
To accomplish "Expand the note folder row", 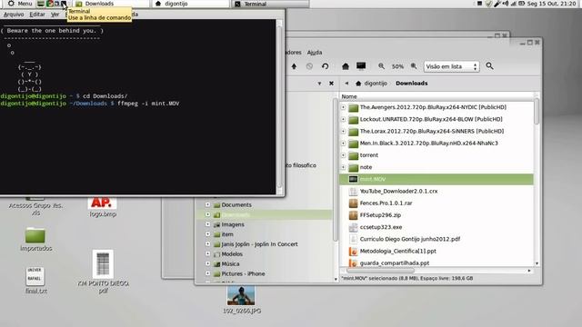I will pyautogui.click(x=344, y=167).
